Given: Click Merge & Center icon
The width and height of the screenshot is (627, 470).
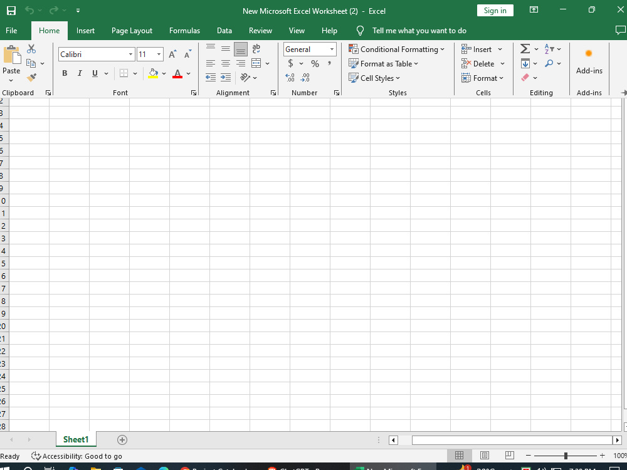Looking at the screenshot, I should (256, 63).
